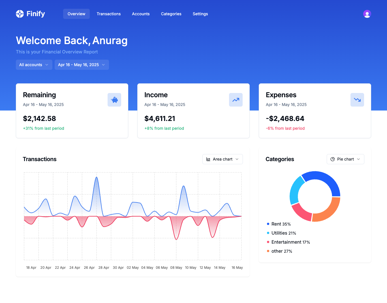Viewport: 387px width, 303px height.
Task: Open the All accounts dropdown
Action: (x=34, y=65)
